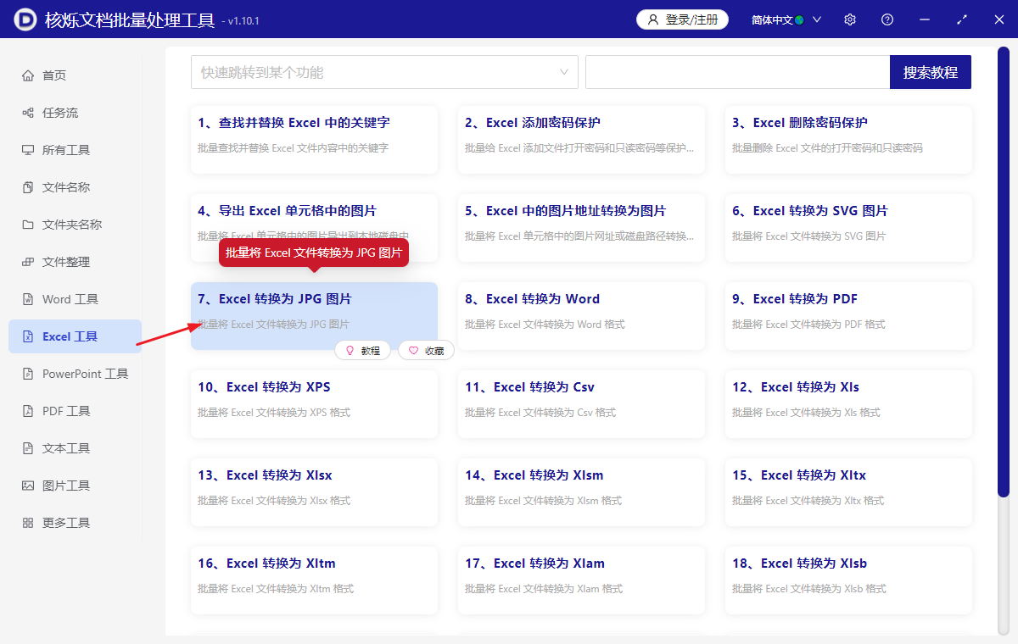Click the 教程 lightbulb icon
1018x644 pixels.
pos(350,351)
